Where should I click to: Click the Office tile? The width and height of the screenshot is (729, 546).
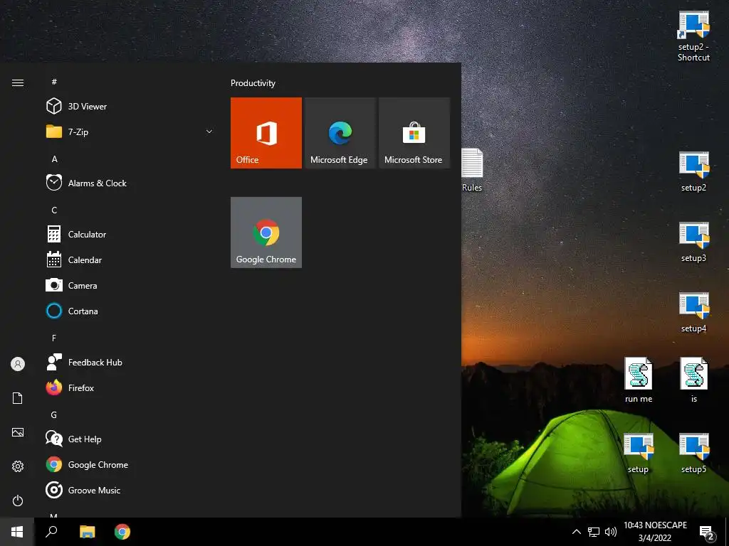coord(266,133)
